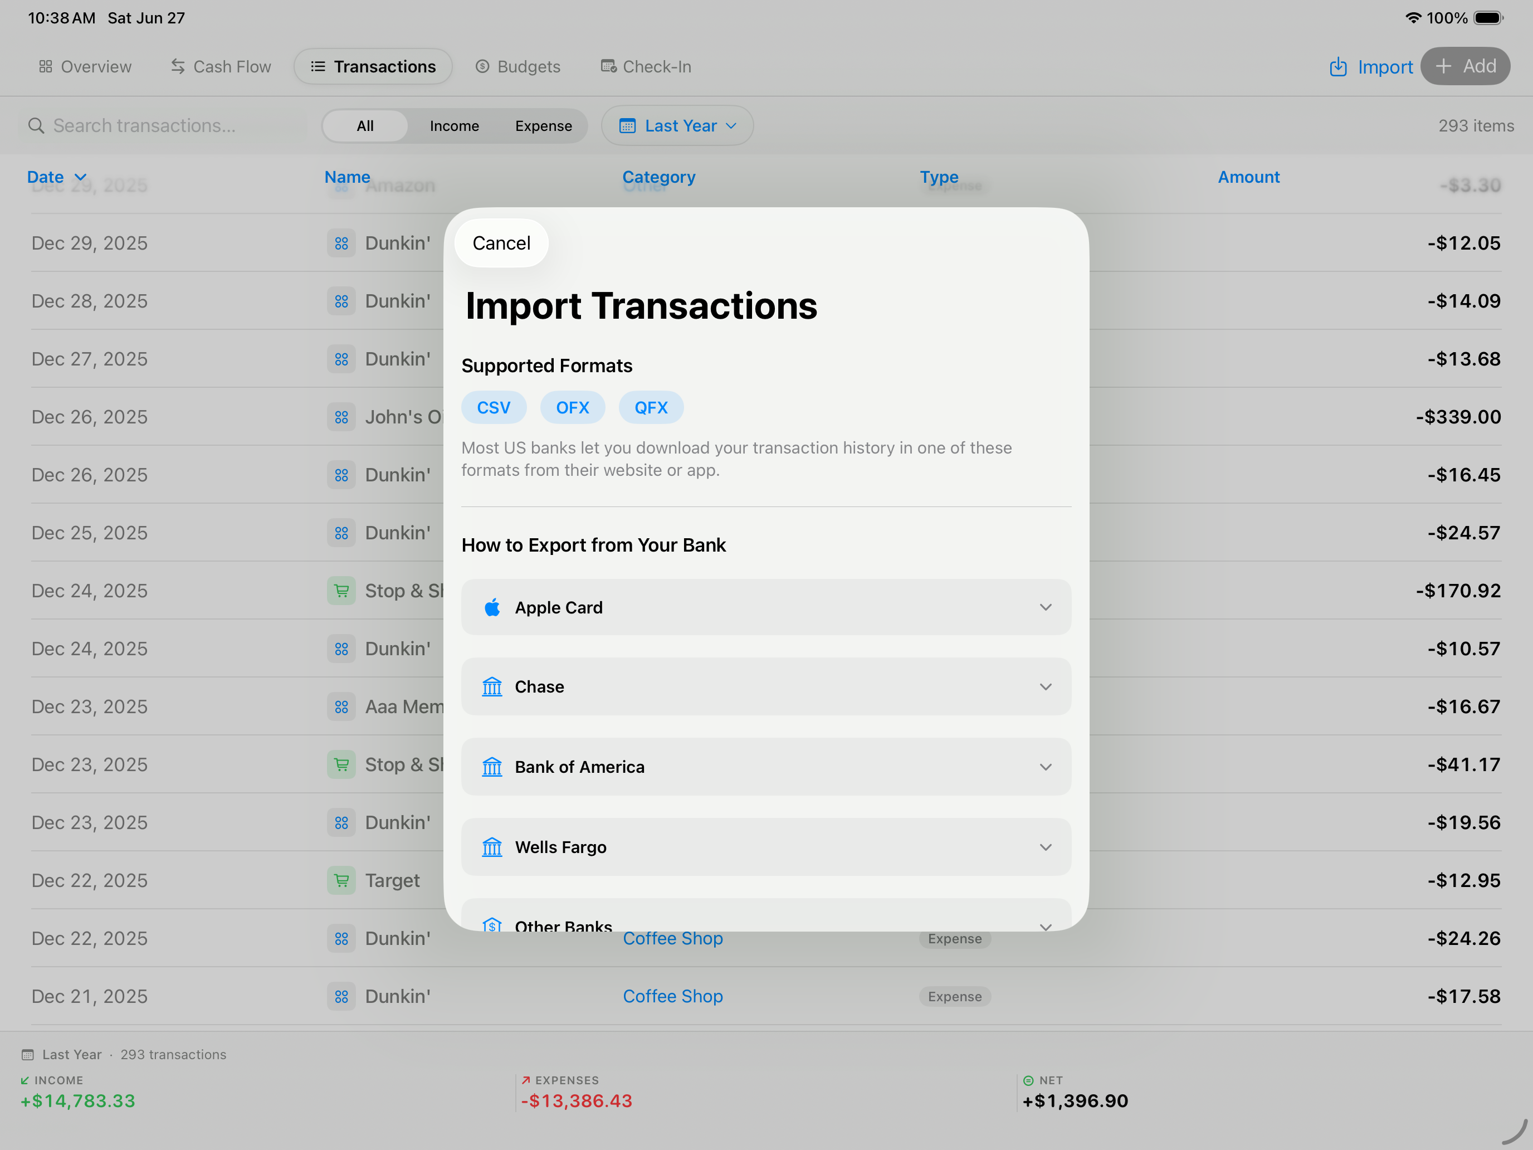1533x1150 pixels.
Task: Click the Budgets dollar coin icon
Action: (482, 66)
